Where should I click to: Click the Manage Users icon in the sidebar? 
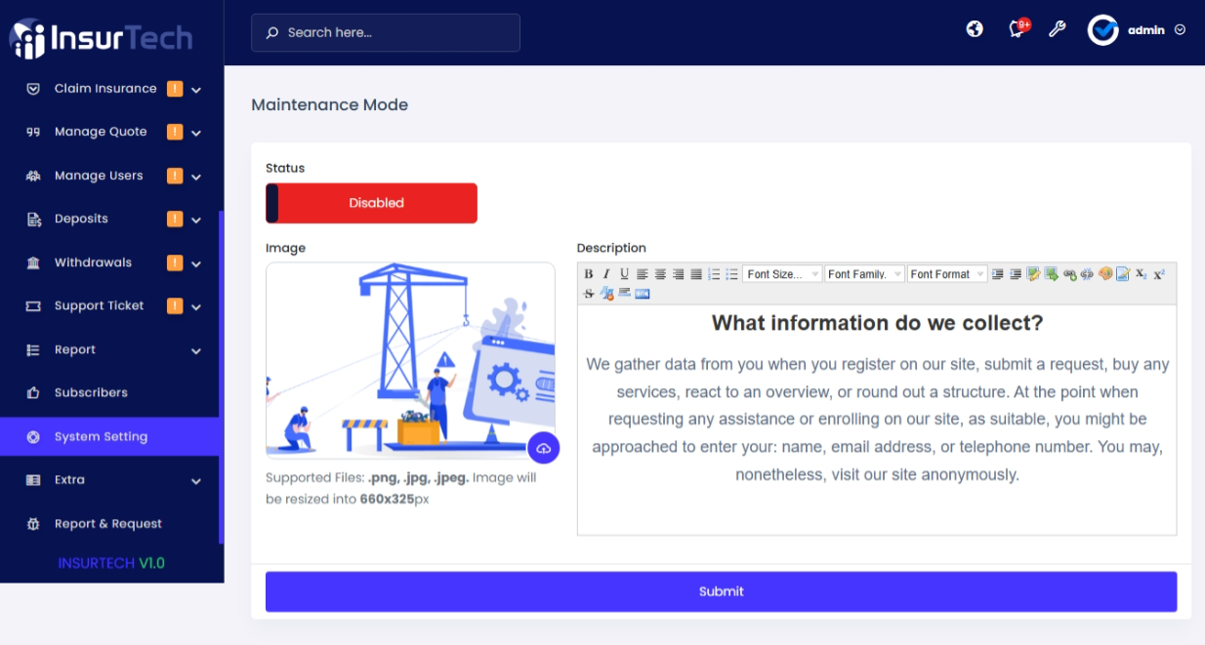click(33, 176)
